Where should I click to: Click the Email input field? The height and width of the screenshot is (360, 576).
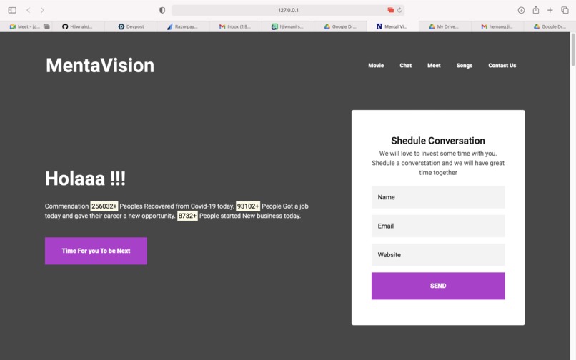pyautogui.click(x=438, y=226)
